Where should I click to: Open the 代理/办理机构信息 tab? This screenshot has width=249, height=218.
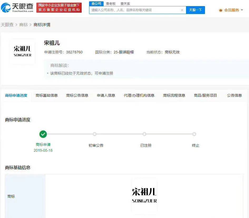click(139, 95)
